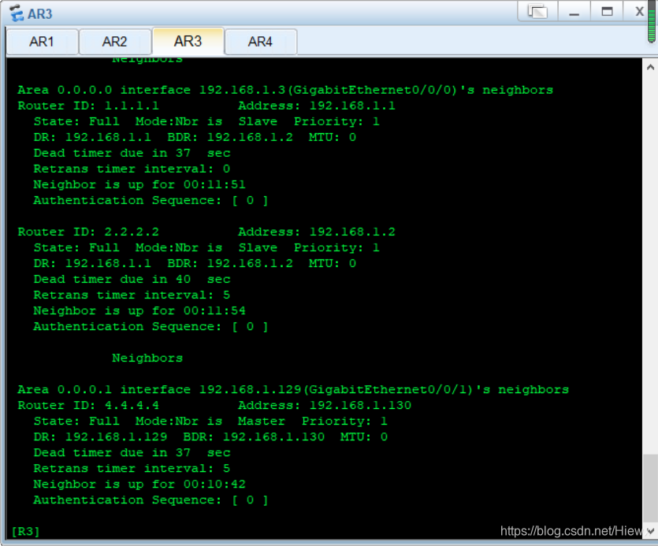The width and height of the screenshot is (658, 546).
Task: Click 'Neighbor is up for 00:11:51'
Action: click(139, 184)
